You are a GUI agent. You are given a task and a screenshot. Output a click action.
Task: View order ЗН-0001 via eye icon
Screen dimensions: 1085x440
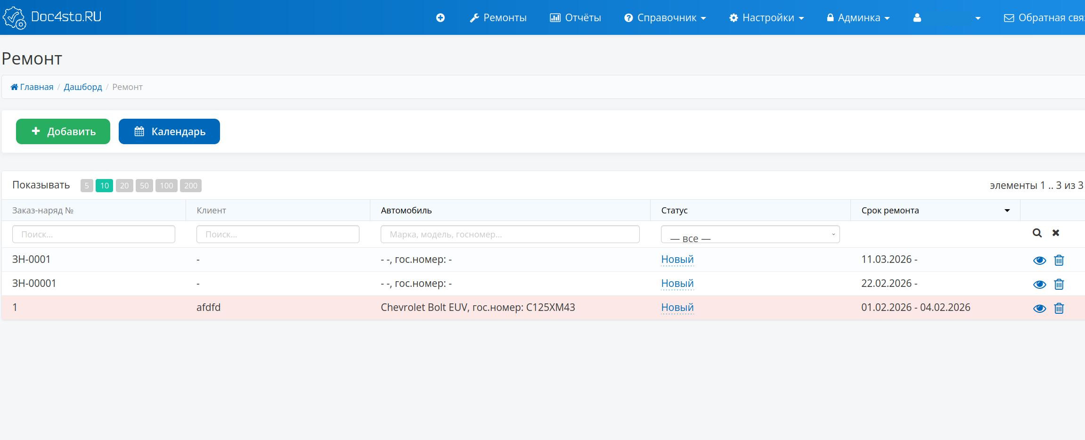(1039, 261)
